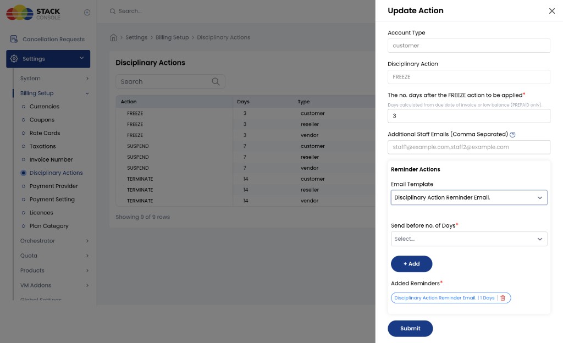Open Payment Setting in sidebar
Screen dimensions: 563x343
click(52, 200)
